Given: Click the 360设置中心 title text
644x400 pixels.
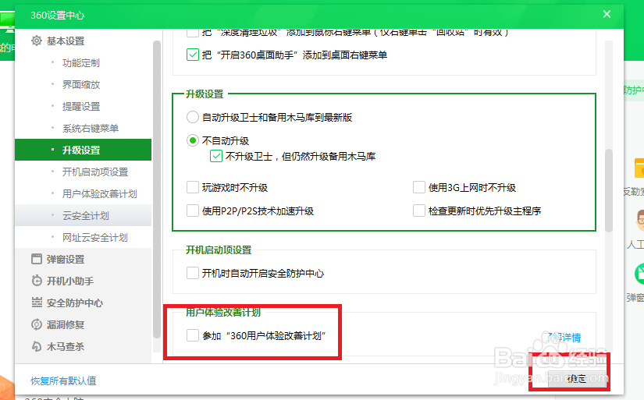Looking at the screenshot, I should (x=58, y=15).
